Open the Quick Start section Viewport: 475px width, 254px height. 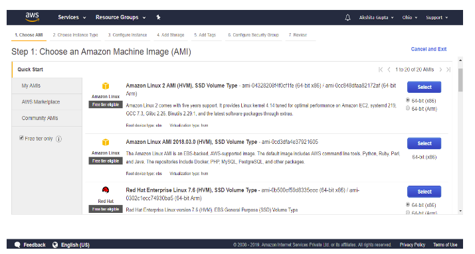[30, 70]
